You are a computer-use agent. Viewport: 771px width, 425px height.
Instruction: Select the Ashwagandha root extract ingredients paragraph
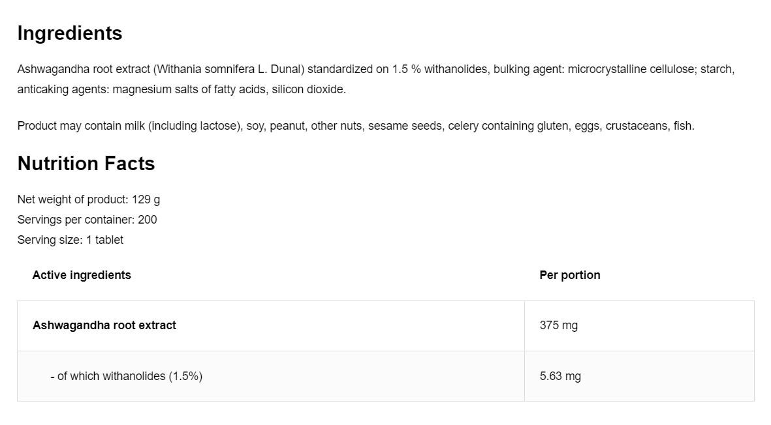376,79
